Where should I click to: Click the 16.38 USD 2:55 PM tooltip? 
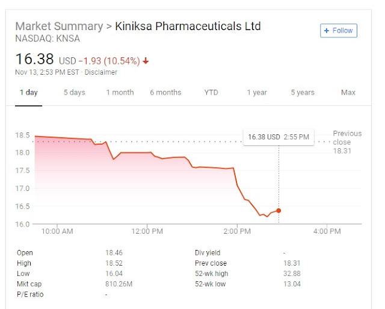pyautogui.click(x=279, y=137)
